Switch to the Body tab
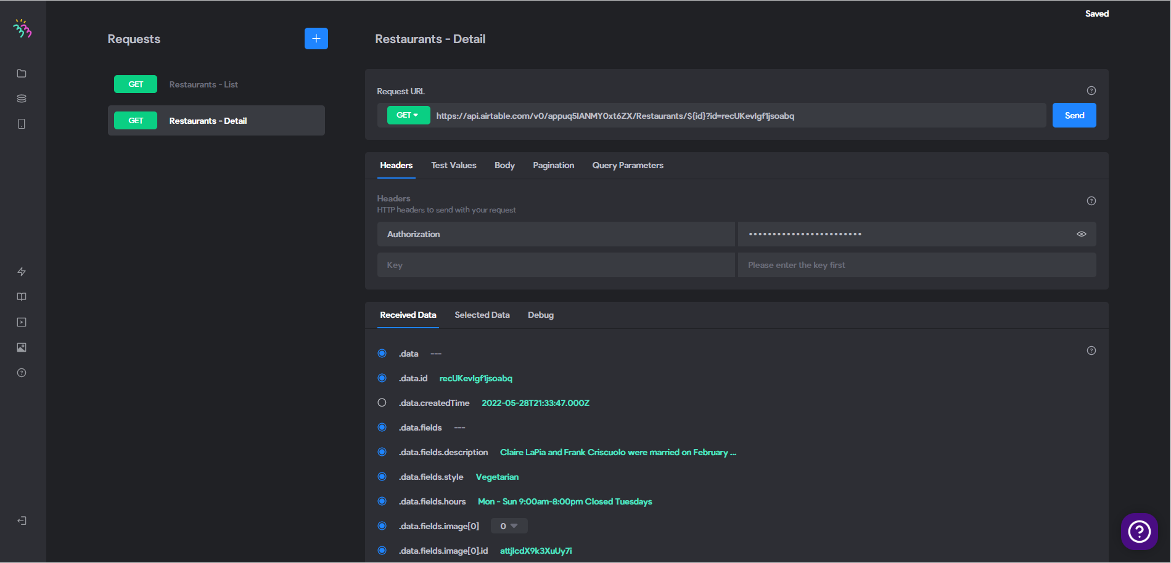The height and width of the screenshot is (563, 1171). coord(504,165)
